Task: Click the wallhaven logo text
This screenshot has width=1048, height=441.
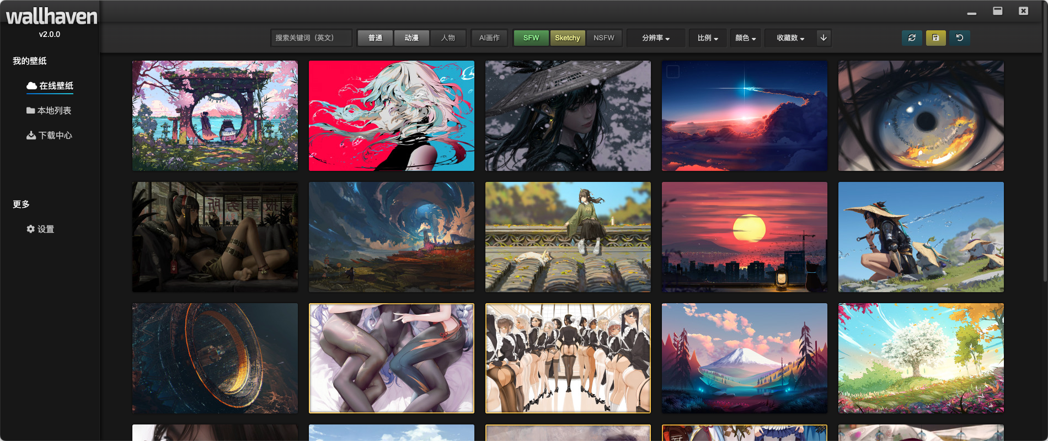Action: point(51,17)
